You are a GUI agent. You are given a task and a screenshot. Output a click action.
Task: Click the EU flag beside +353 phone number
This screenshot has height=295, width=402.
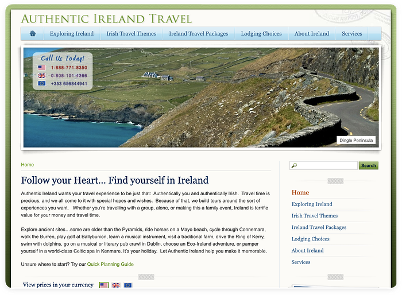(x=42, y=84)
